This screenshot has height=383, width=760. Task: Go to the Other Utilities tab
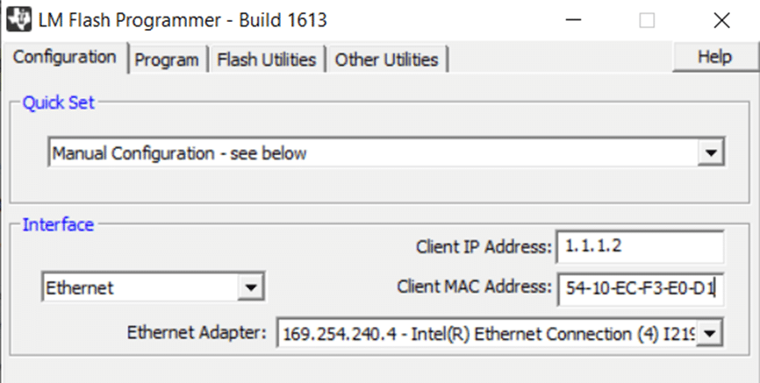click(386, 60)
